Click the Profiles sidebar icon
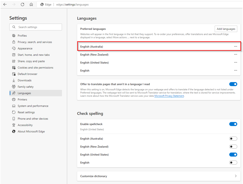The image size is (243, 184). pyautogui.click(x=14, y=35)
